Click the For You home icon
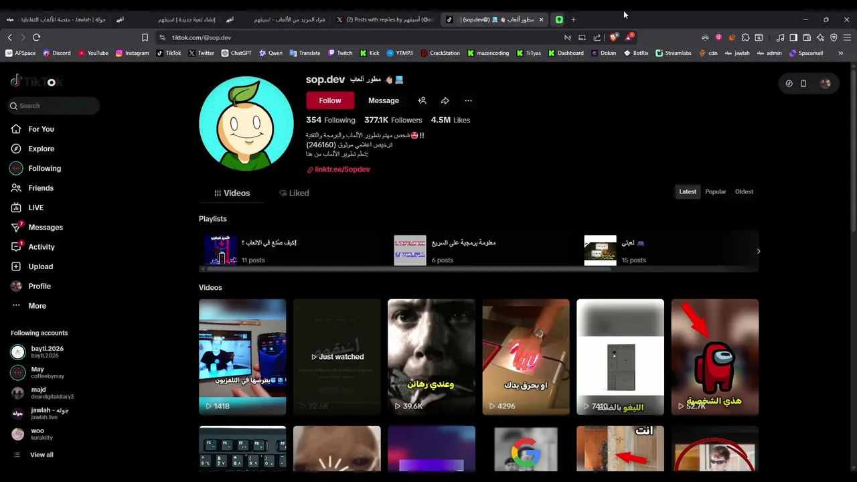Viewport: 857px width, 482px height. tap(16, 129)
